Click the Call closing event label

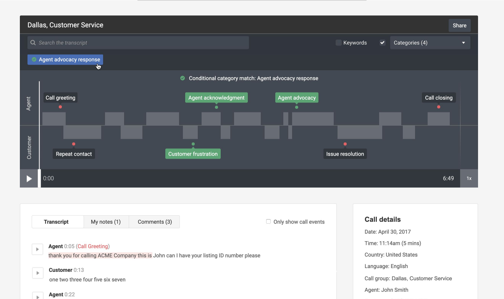[439, 98]
